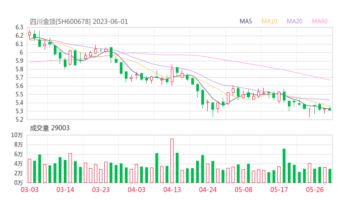Click the 5.7 price axis label

(19, 77)
